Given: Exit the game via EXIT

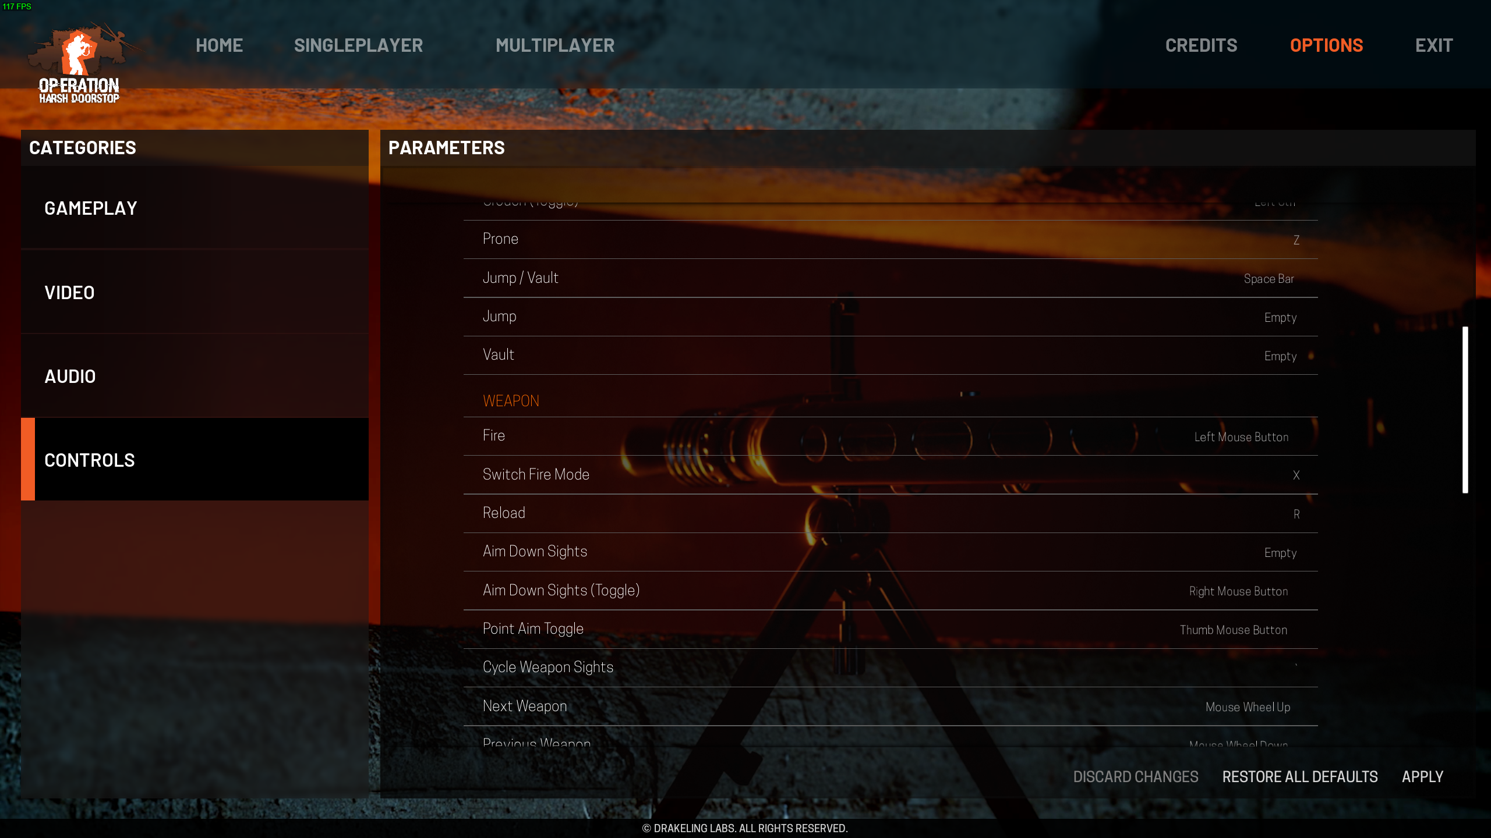Looking at the screenshot, I should tap(1433, 45).
